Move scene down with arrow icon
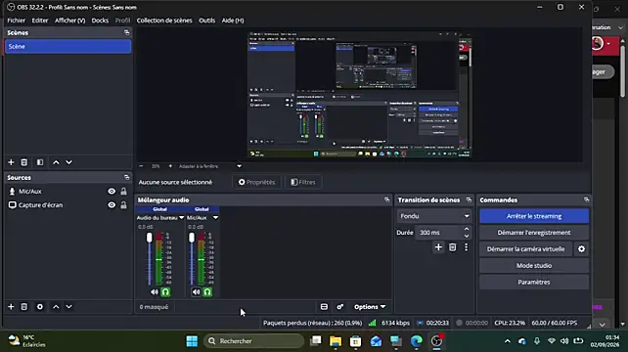This screenshot has height=352, width=628. (x=68, y=162)
